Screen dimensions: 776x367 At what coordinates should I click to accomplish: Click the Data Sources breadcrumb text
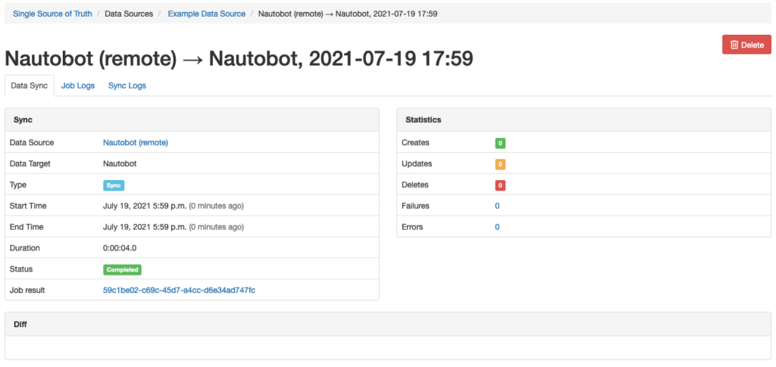(129, 14)
